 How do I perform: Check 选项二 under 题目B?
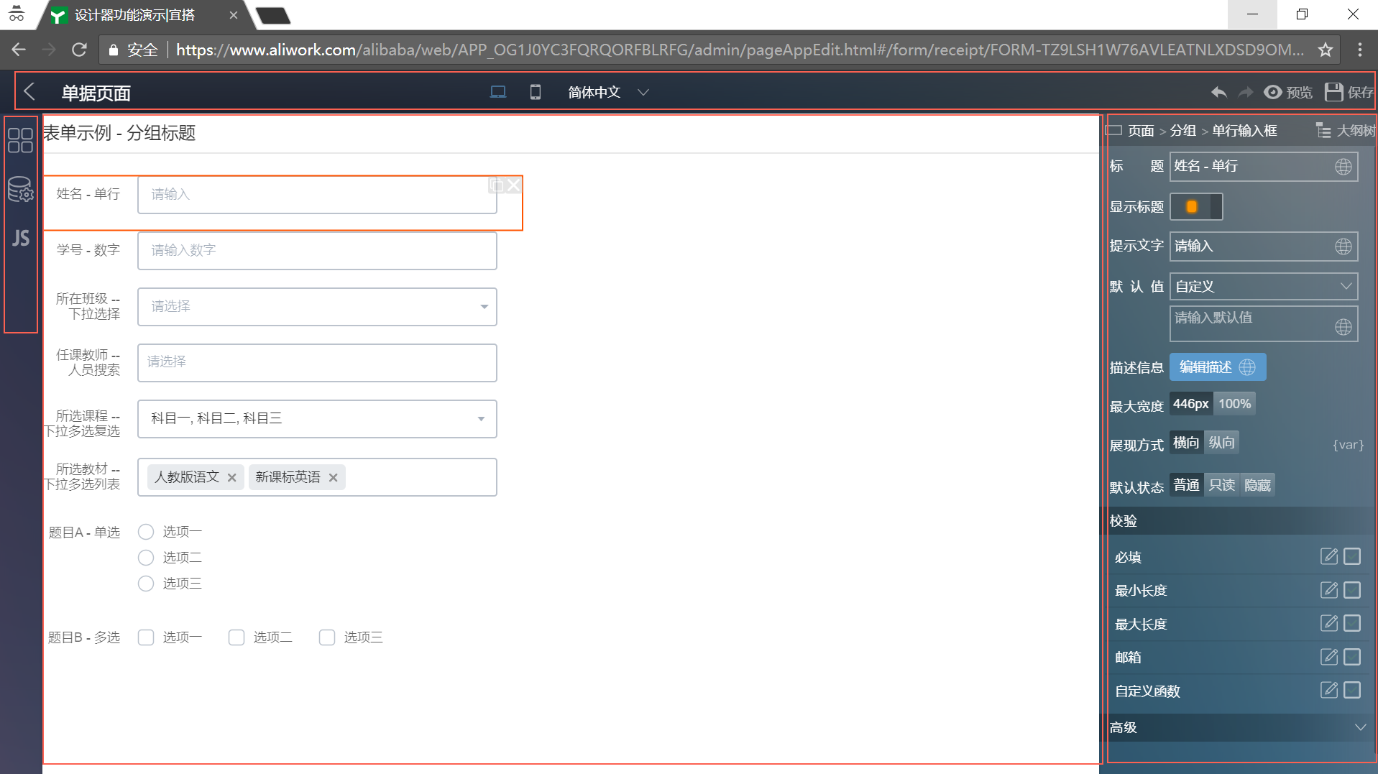coord(236,637)
